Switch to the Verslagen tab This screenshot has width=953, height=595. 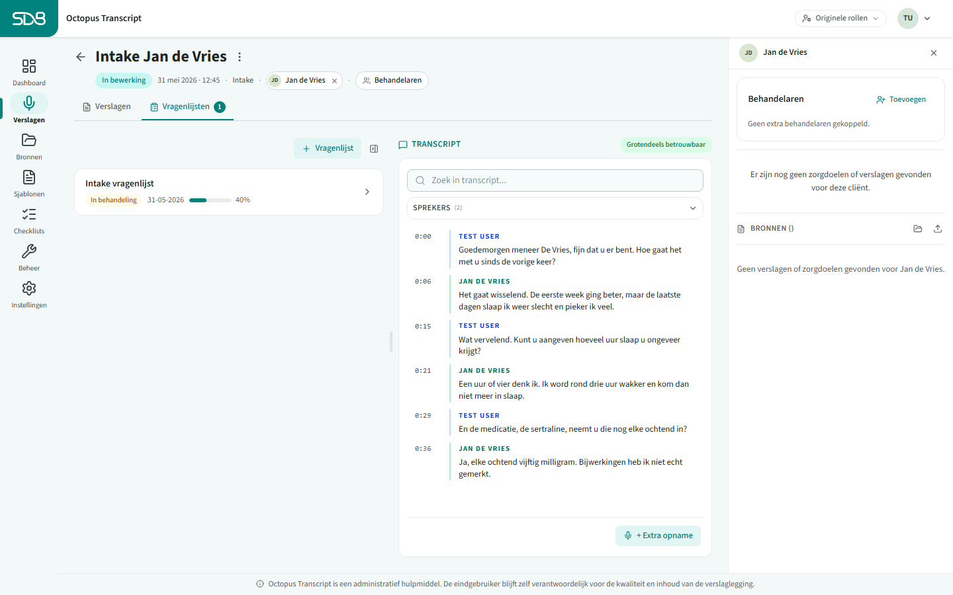(x=107, y=107)
